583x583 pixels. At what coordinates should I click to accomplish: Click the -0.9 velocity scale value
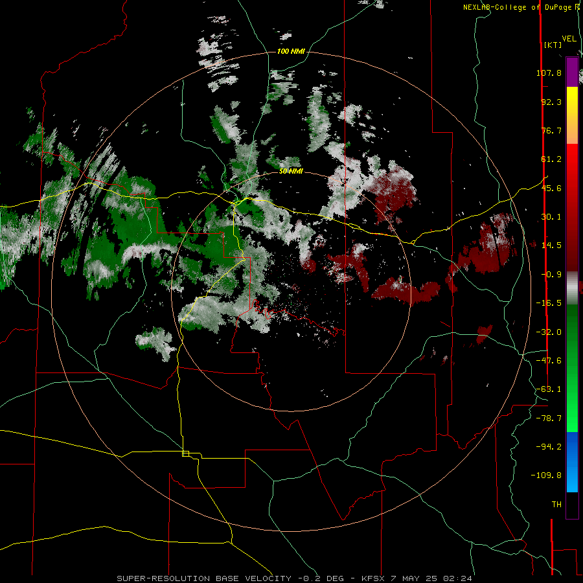click(x=551, y=275)
